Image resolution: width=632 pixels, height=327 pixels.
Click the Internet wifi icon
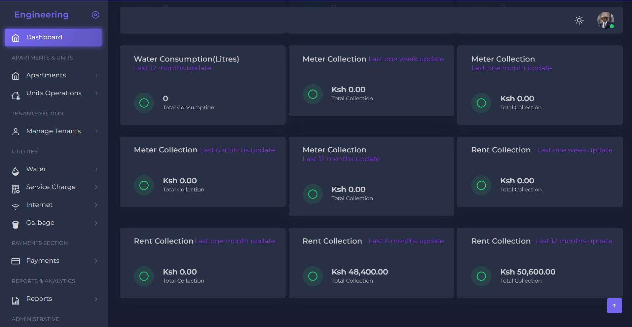[15, 207]
